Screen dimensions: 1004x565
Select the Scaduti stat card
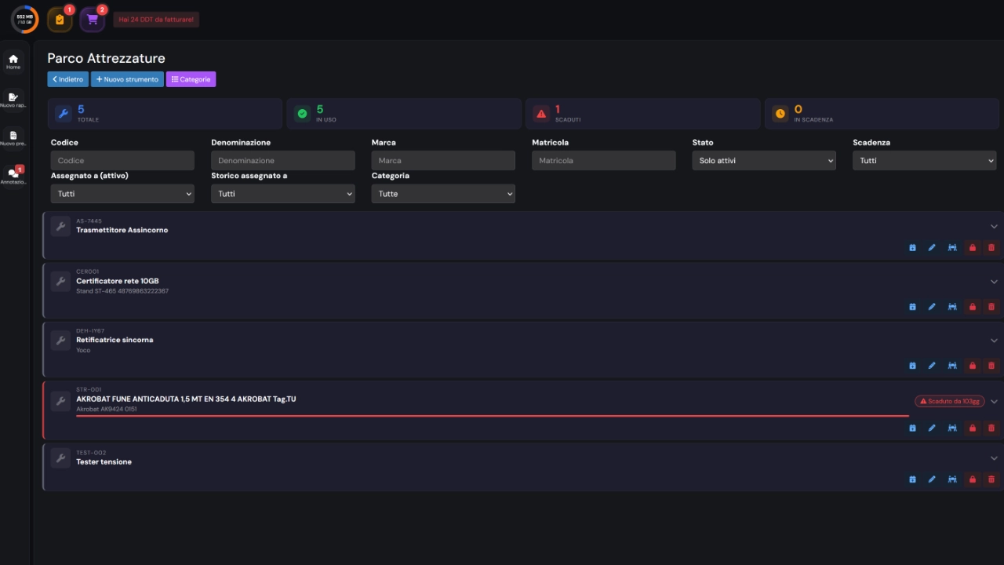(x=642, y=114)
